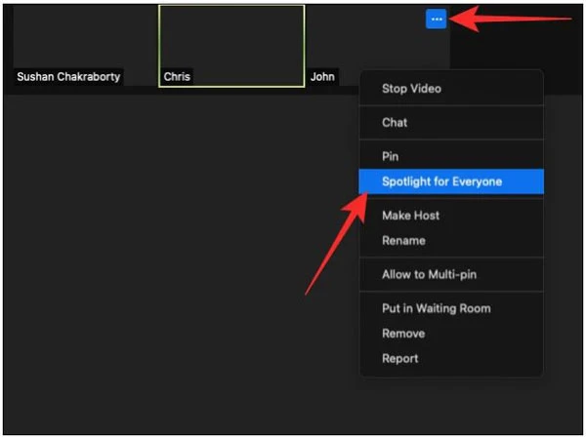Screen dimensions: 586x438
Task: Select Sushan Chakraborty's video tile
Action: point(85,46)
